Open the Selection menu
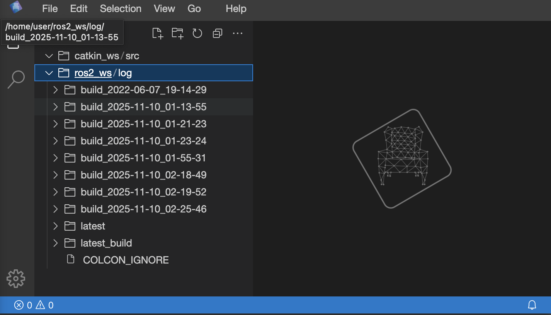The width and height of the screenshot is (551, 315). (121, 9)
